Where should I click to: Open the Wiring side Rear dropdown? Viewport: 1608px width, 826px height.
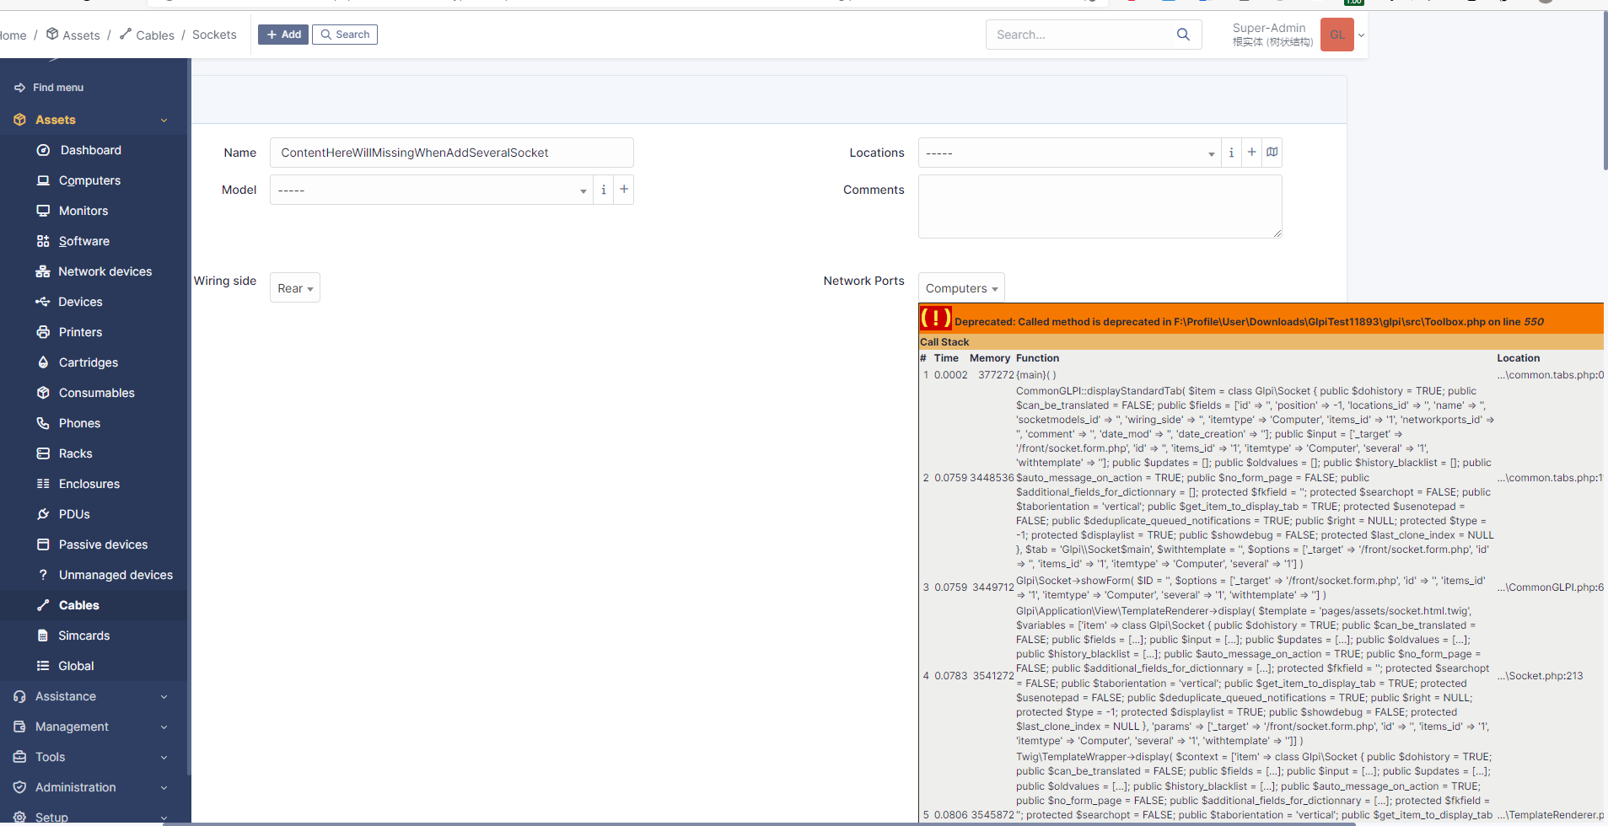click(x=295, y=288)
